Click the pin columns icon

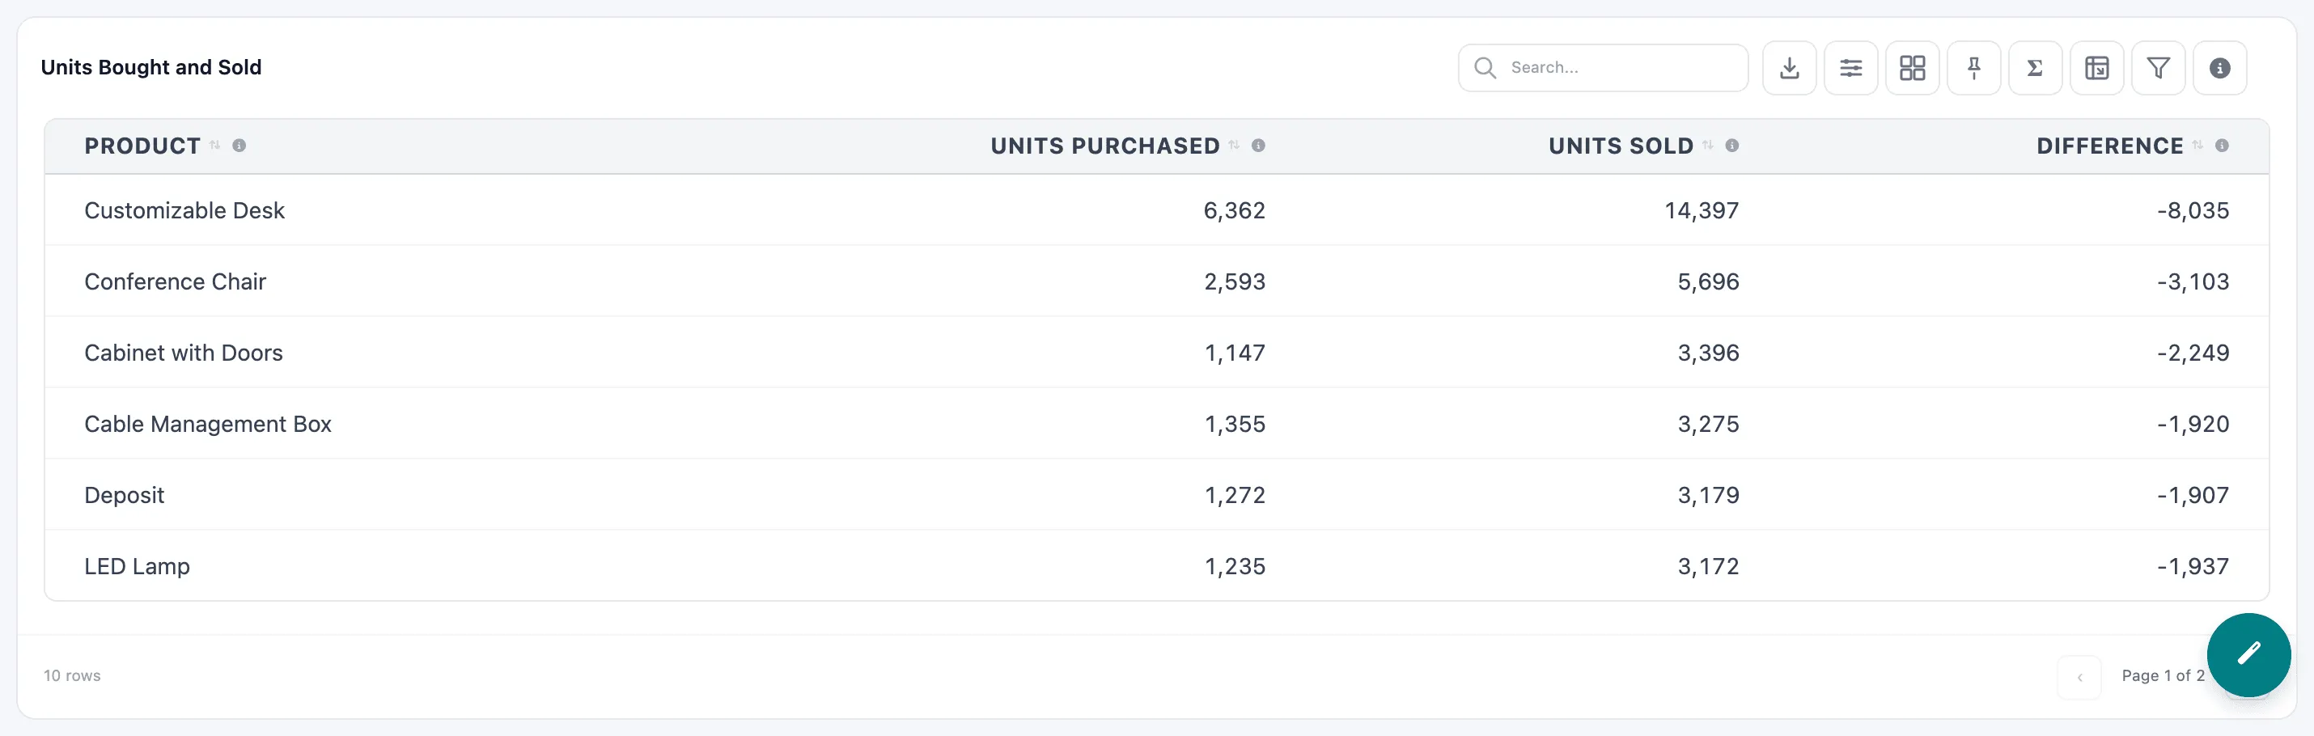coord(1973,68)
